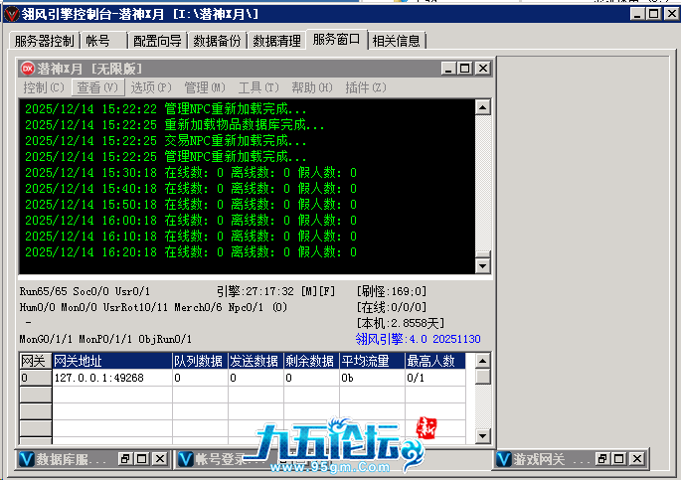Click the 数据库服 window V icon
Screen dimensions: 681x480
(27, 459)
